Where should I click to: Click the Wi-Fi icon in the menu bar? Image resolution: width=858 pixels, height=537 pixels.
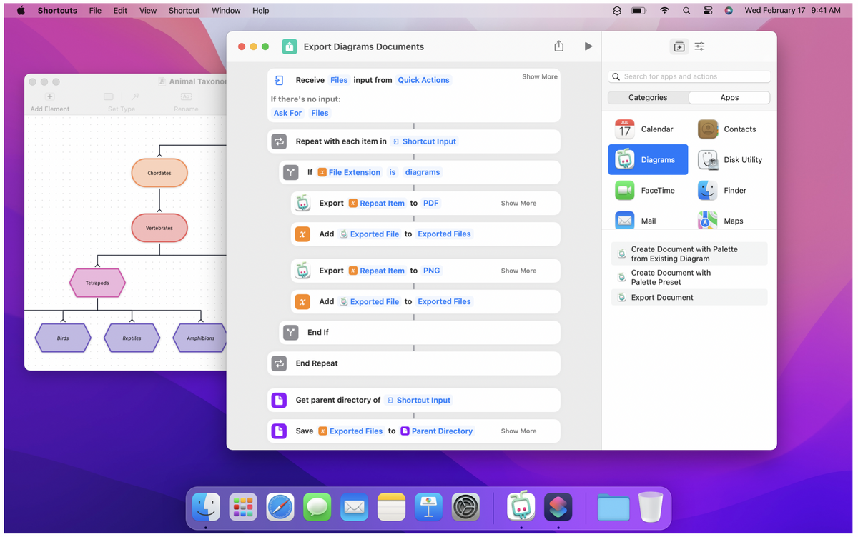coord(664,11)
